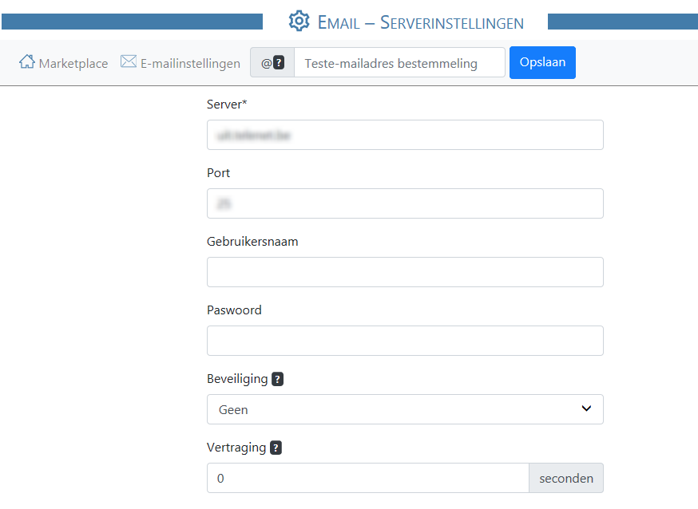Viewport: 698px width, 509px height.
Task: Click the envelope icon beside E-mailinstellingen
Action: tap(129, 62)
